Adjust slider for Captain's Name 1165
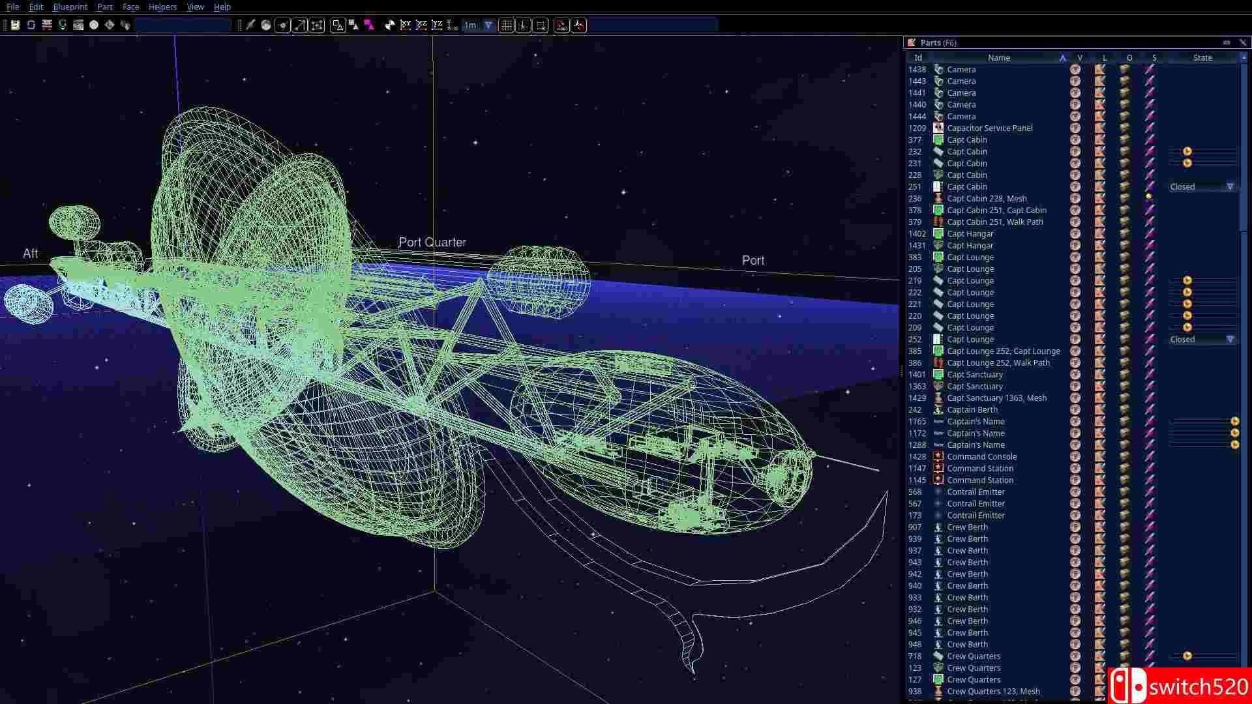 point(1234,422)
